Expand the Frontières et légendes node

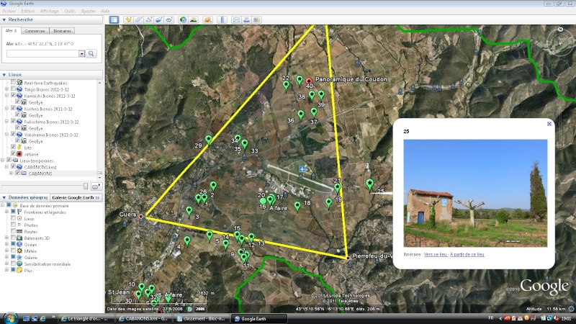click(x=6, y=212)
